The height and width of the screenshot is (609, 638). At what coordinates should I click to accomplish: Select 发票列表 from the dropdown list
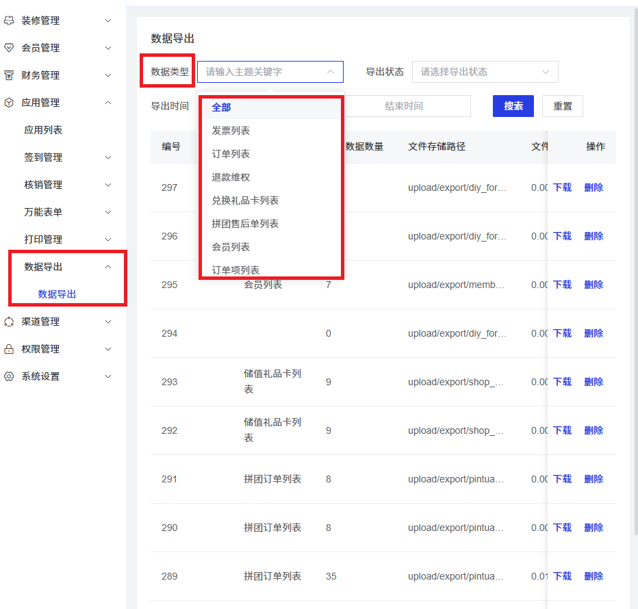pos(231,131)
